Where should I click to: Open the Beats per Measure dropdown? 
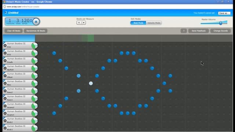pyautogui.click(x=81, y=23)
